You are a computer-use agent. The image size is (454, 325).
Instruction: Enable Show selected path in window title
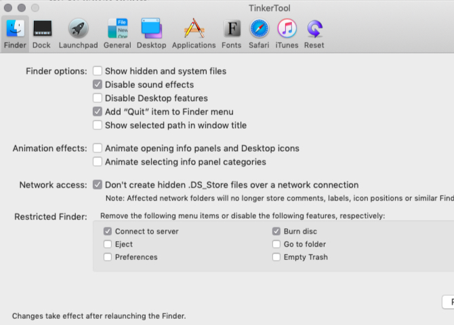click(98, 125)
